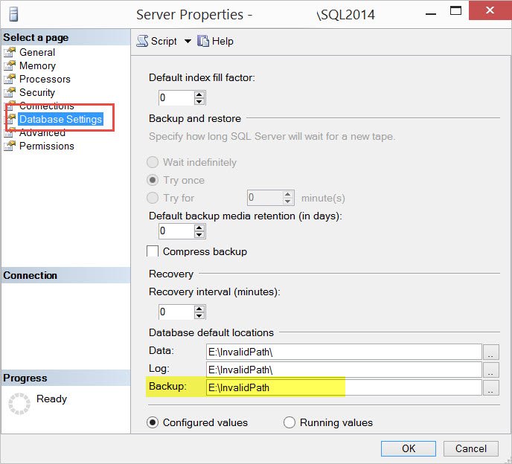This screenshot has height=464, width=512.
Task: Decrease default index fill factor value
Action: pyautogui.click(x=199, y=101)
